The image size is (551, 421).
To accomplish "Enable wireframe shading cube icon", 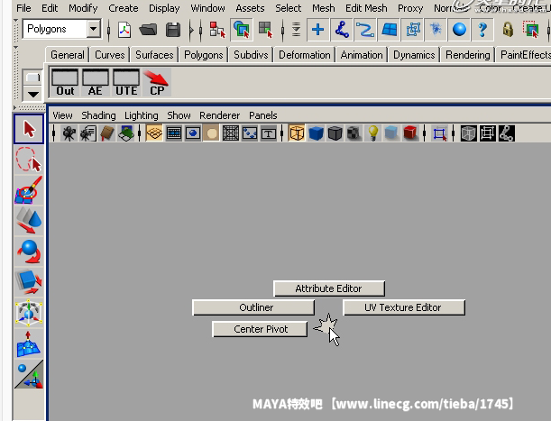I will pyautogui.click(x=297, y=133).
